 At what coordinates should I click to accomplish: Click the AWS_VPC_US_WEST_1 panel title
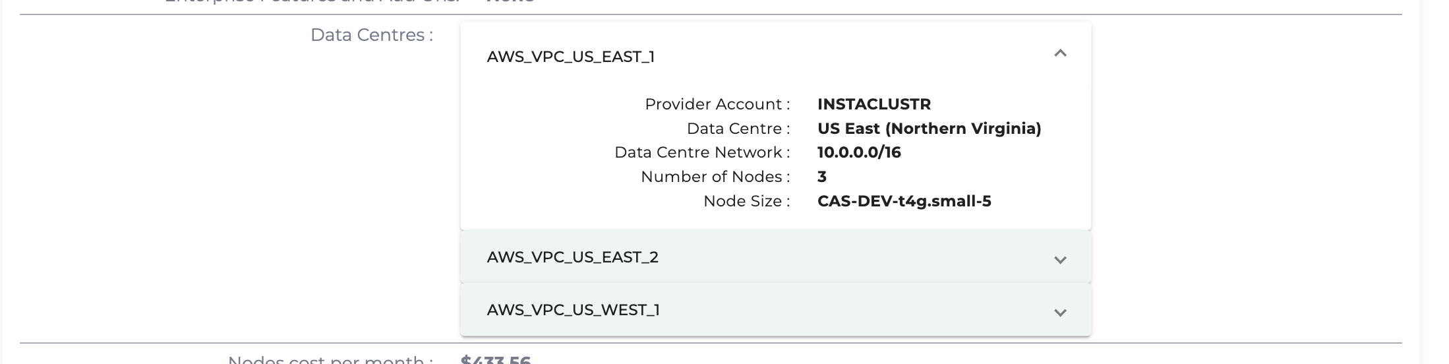573,310
